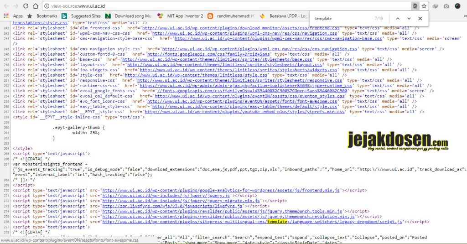Screen dimensions: 467x244
Task: Open the rendimuhammad Blogger bookmark
Action: click(231, 16)
